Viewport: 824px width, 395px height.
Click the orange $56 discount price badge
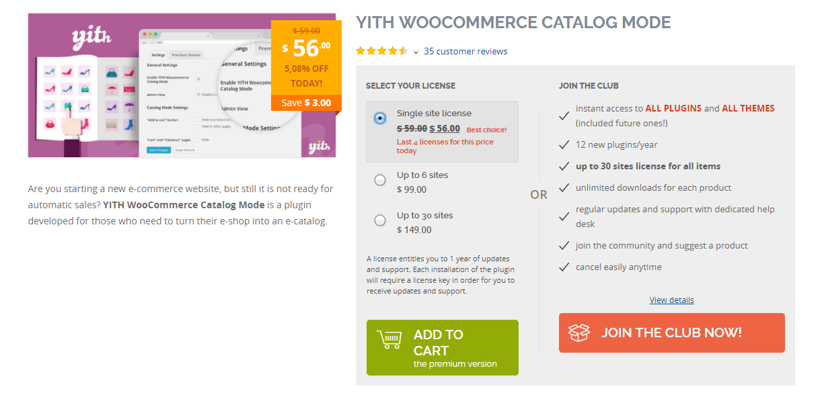tap(306, 65)
